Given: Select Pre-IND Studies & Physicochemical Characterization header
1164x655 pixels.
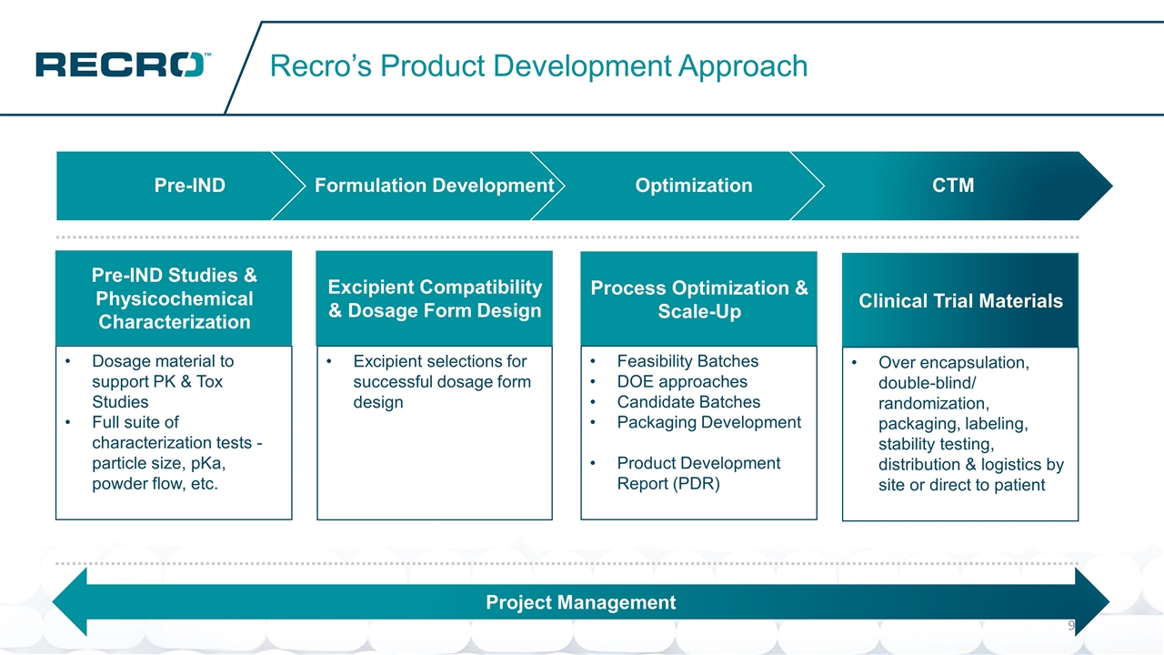Looking at the screenshot, I should pos(174,298).
